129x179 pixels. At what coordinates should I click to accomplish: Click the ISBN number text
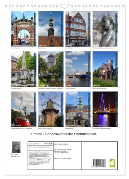(61, 144)
